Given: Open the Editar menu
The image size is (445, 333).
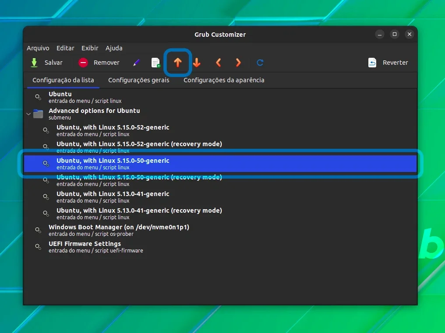Looking at the screenshot, I should point(65,48).
